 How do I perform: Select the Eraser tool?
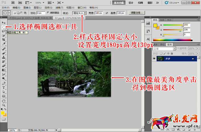4,66
